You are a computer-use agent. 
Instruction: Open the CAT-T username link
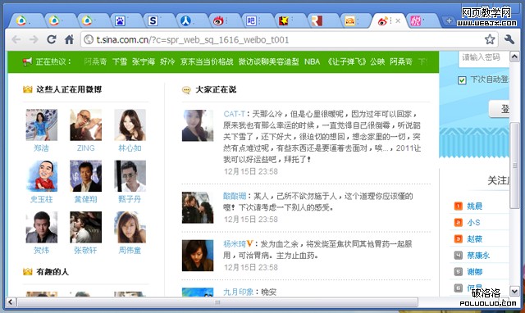pos(234,114)
